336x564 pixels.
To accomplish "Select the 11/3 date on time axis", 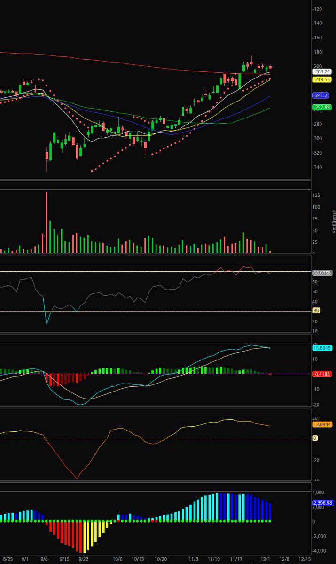I will click(193, 560).
